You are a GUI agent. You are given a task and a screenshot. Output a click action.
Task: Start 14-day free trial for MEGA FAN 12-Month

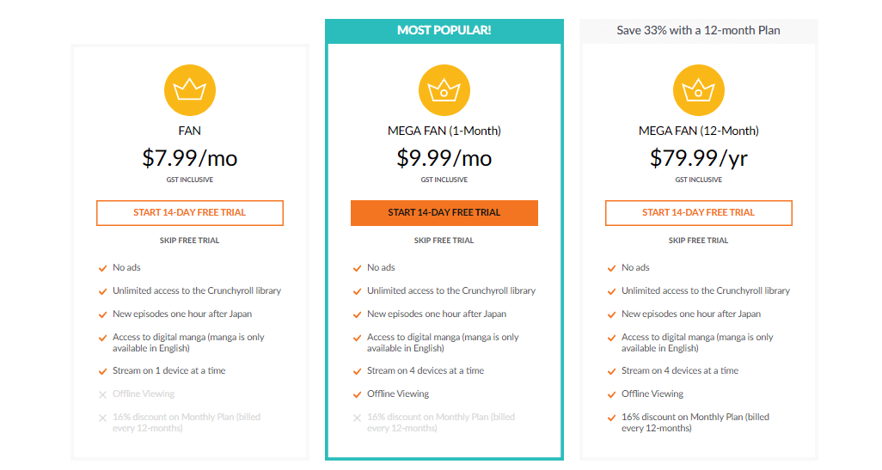(x=699, y=212)
